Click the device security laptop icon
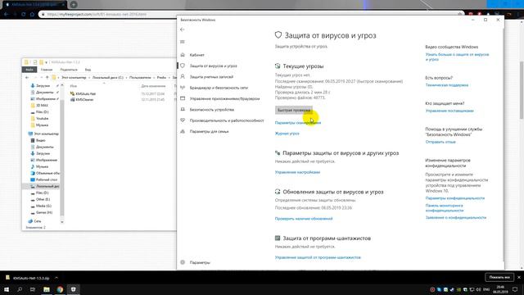This screenshot has height=295, width=524. click(x=183, y=109)
